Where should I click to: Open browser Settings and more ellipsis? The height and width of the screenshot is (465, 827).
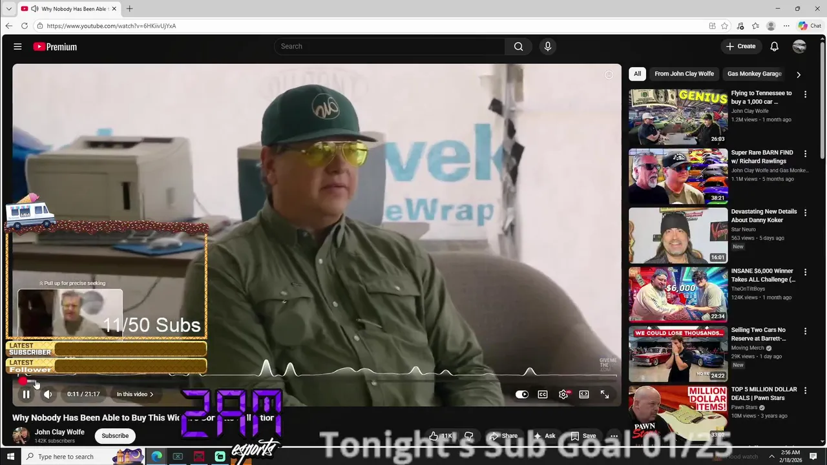tap(786, 26)
